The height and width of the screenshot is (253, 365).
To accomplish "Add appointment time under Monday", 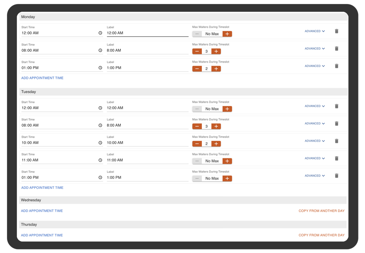I will pos(42,78).
